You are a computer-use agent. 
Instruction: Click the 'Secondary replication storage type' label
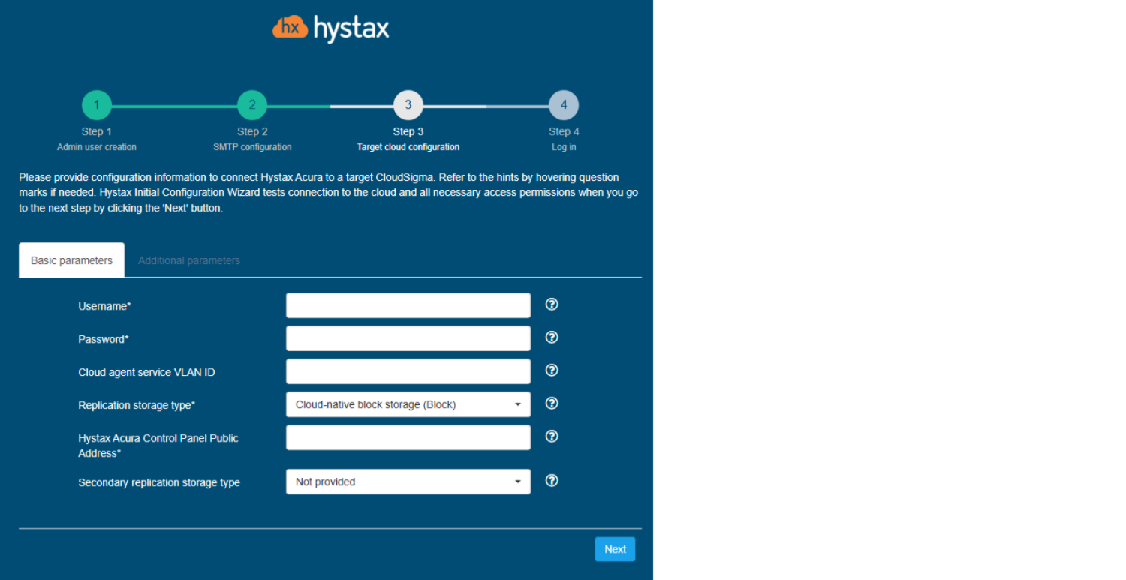[159, 482]
